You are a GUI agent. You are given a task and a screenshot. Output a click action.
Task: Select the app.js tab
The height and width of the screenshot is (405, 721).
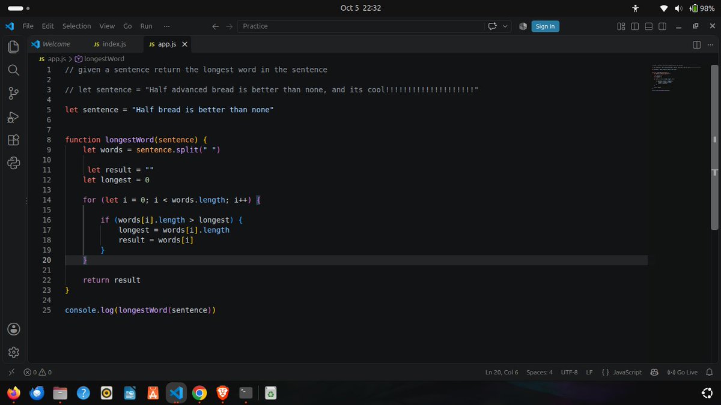pos(168,44)
